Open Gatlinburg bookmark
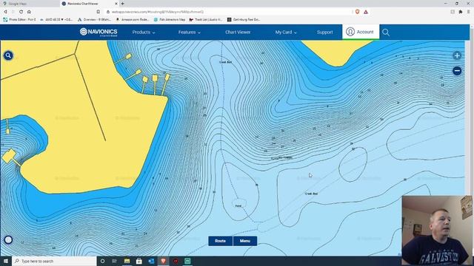This screenshot has width=474, height=266. coord(244,20)
